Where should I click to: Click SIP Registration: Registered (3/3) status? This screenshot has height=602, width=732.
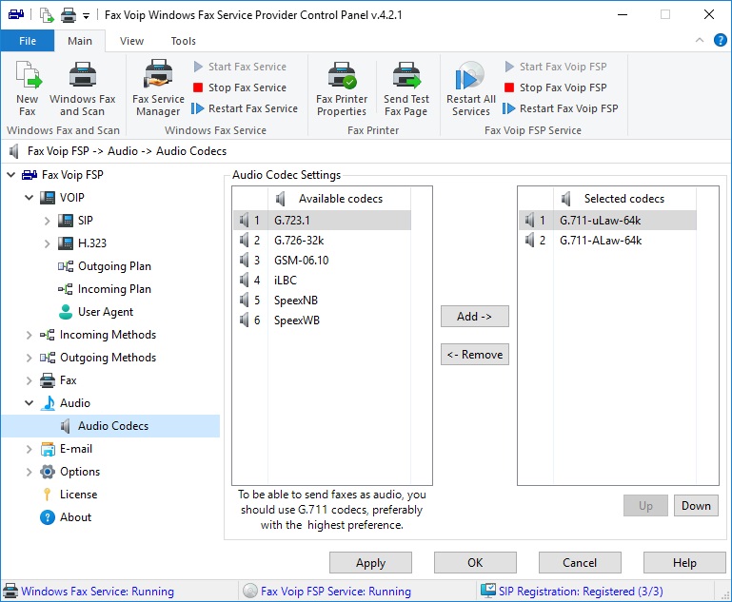(x=581, y=592)
